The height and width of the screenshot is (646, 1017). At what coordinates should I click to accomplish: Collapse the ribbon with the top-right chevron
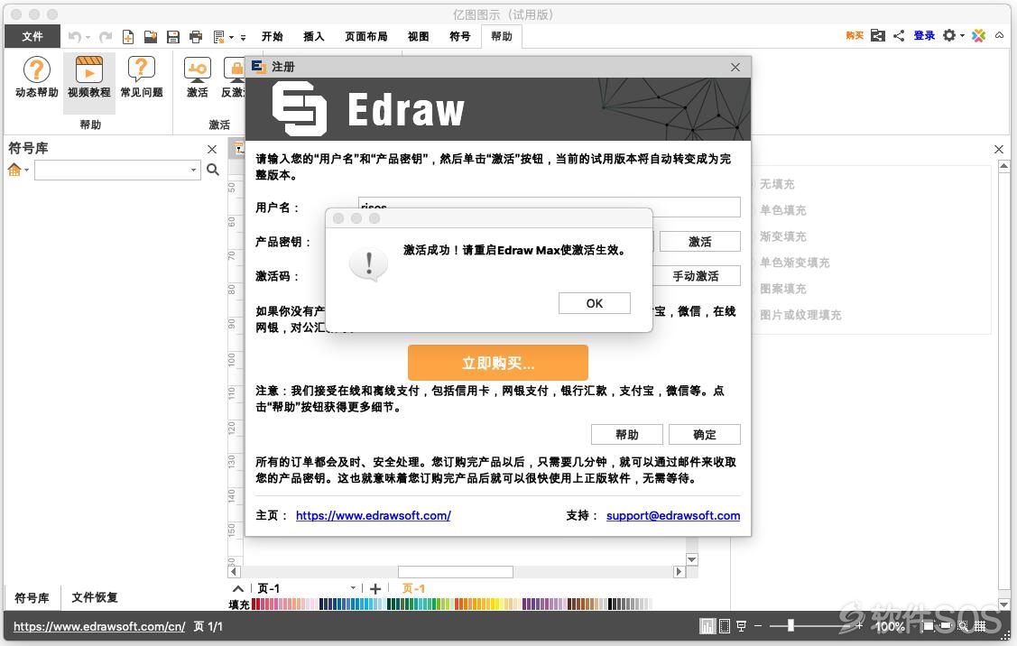click(1000, 36)
